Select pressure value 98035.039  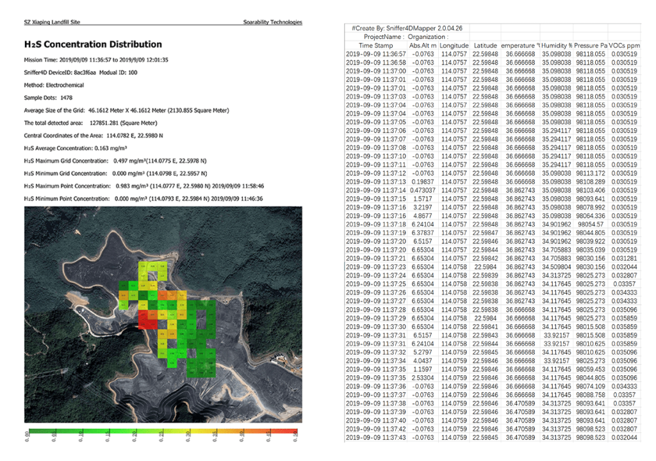point(590,250)
